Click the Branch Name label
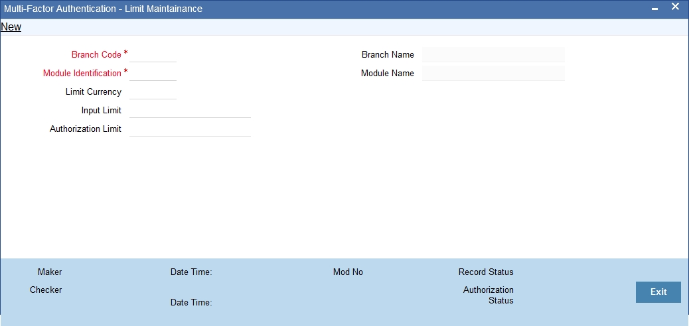Viewport: 689px width, 326px height. pyautogui.click(x=388, y=55)
